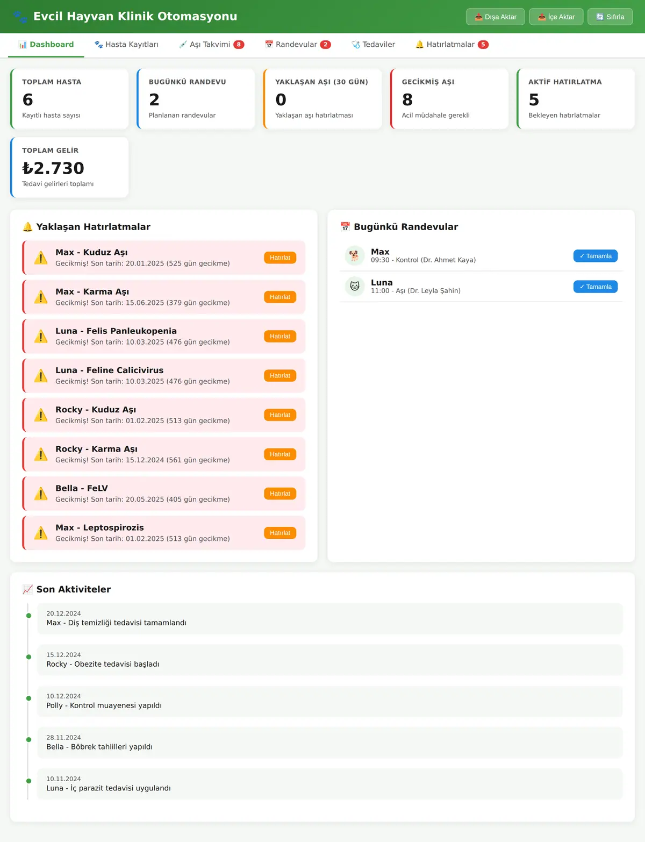This screenshot has height=842, width=645.
Task: Click warning icon beside Rocky - Kuduz Aşı
Action: coord(41,415)
